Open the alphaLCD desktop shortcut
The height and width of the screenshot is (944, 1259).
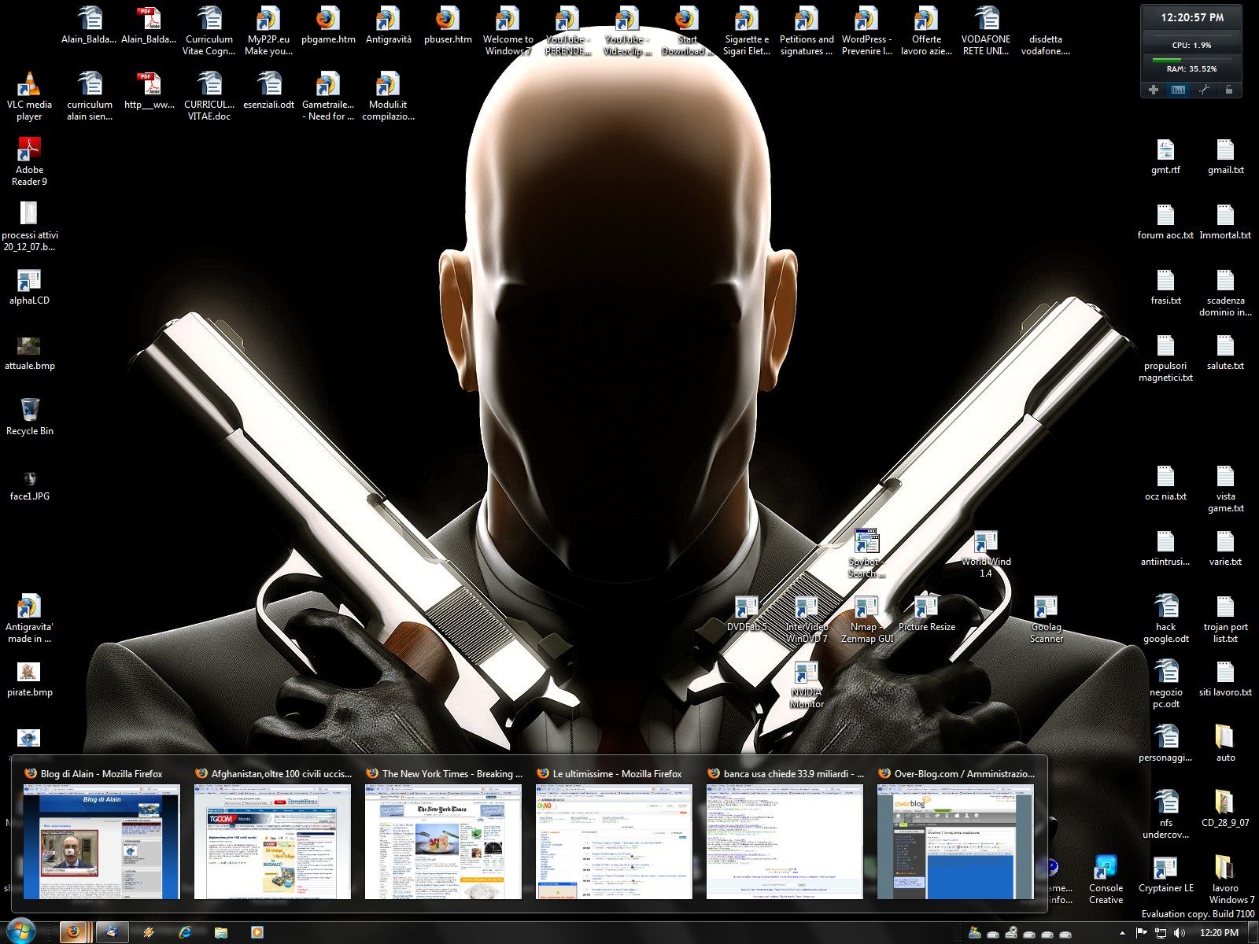pos(29,286)
